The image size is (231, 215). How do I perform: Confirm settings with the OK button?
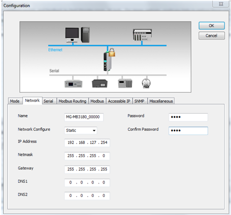[212, 25]
